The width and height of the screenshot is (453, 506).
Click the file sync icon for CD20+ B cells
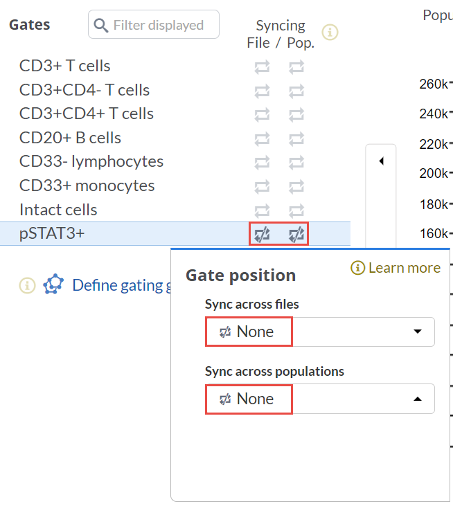point(263,138)
